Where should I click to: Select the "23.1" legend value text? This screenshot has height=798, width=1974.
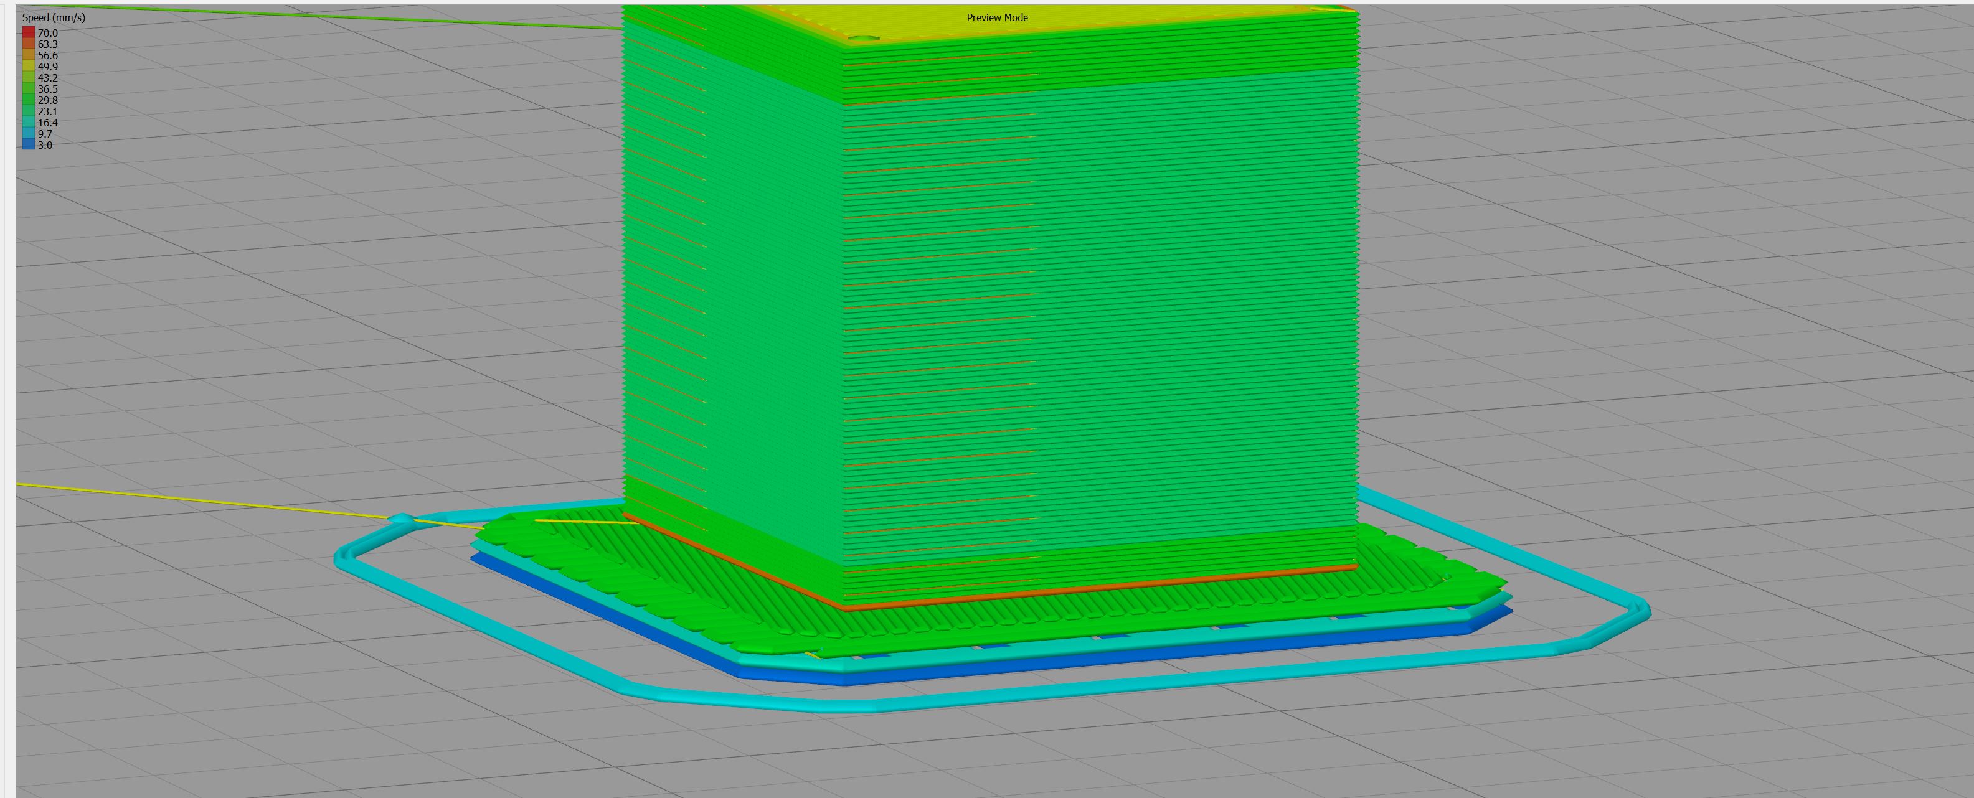point(47,111)
